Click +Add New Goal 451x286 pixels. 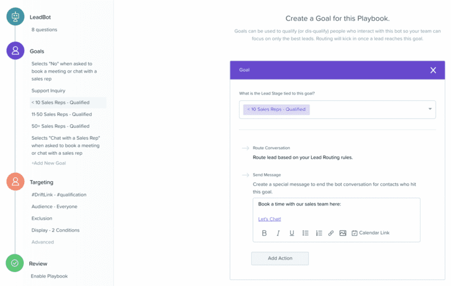click(x=48, y=163)
